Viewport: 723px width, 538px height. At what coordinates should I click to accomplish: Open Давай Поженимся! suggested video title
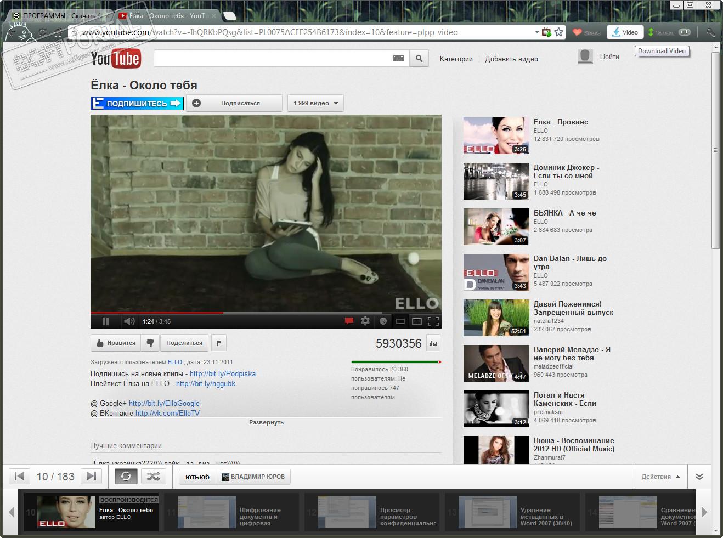click(574, 308)
